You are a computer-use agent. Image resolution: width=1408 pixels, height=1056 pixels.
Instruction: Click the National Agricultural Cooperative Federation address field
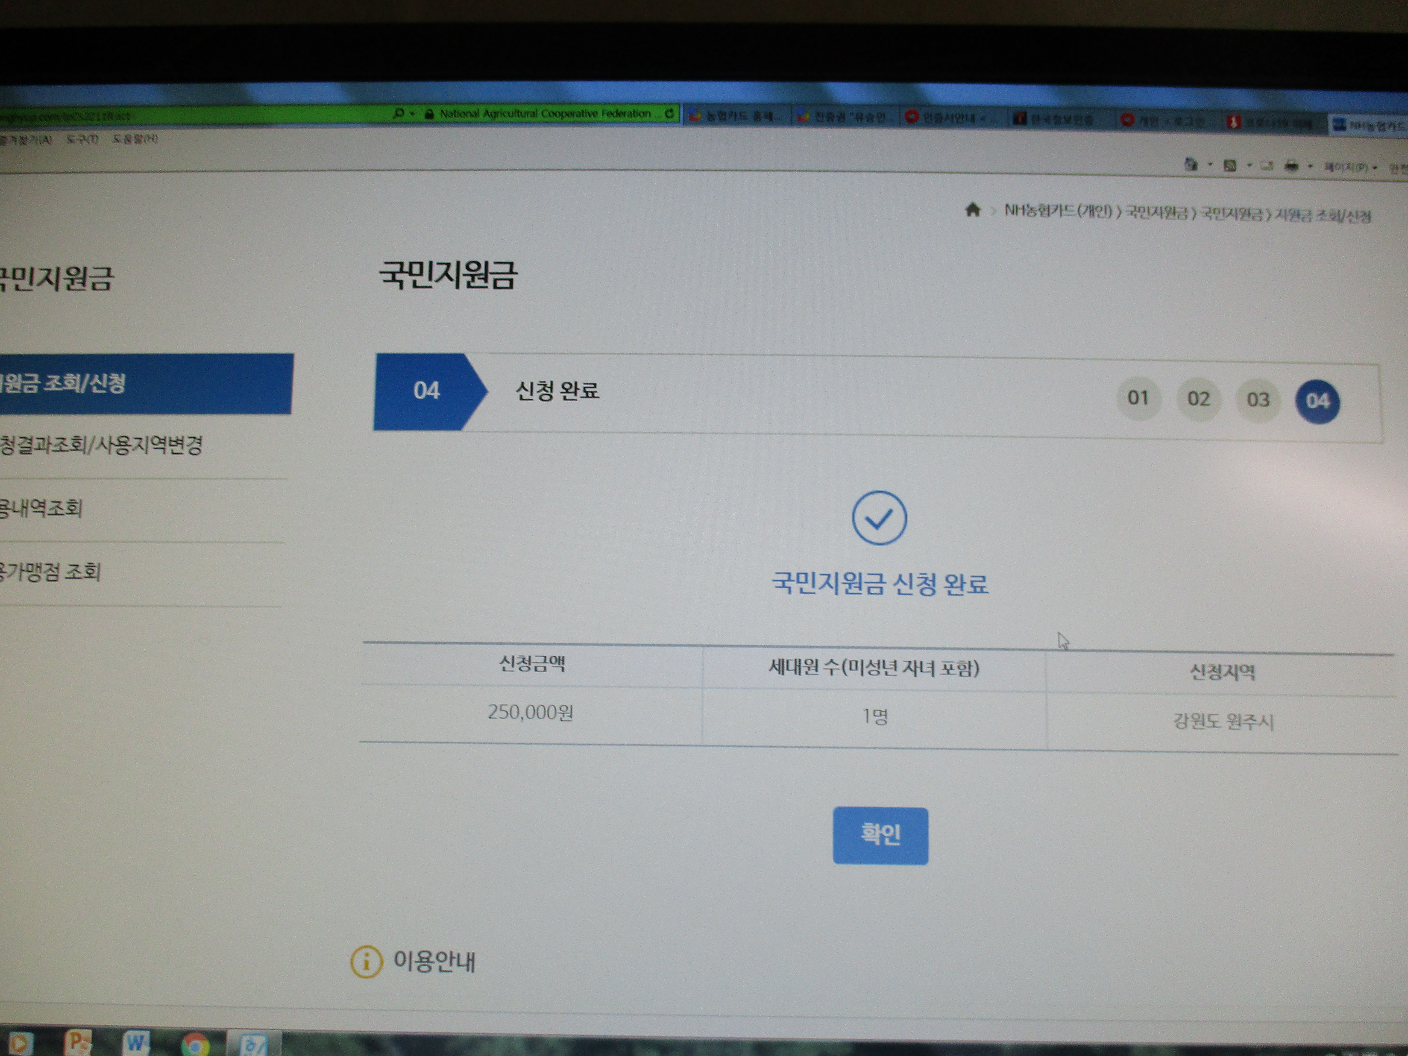pos(545,113)
